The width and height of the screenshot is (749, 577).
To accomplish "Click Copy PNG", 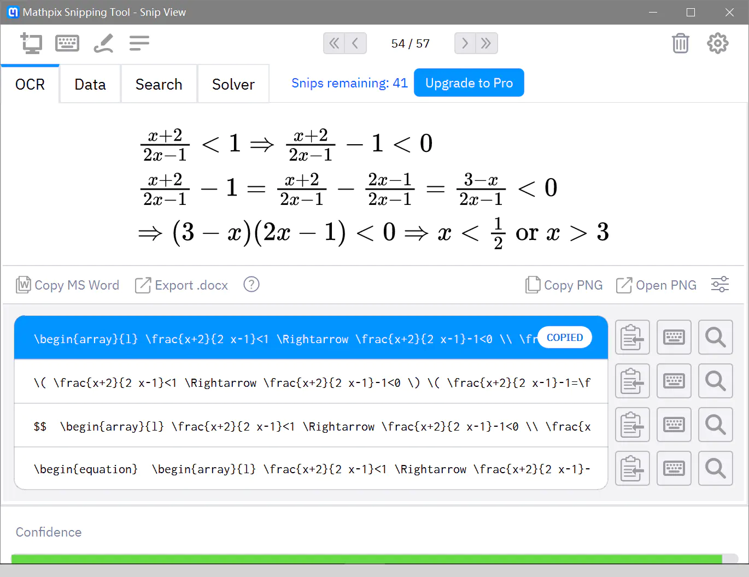I will click(564, 285).
